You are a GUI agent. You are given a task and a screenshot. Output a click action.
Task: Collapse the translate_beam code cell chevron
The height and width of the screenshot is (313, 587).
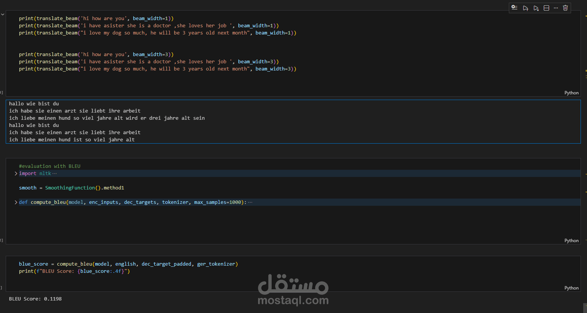click(3, 14)
